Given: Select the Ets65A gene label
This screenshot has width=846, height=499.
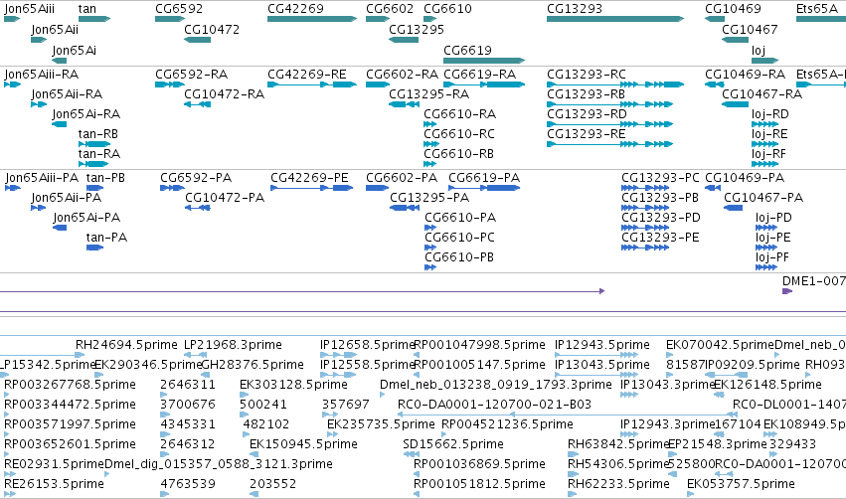Looking at the screenshot, I should tap(817, 9).
